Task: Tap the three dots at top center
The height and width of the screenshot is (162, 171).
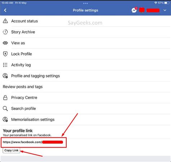Action: point(85,3)
